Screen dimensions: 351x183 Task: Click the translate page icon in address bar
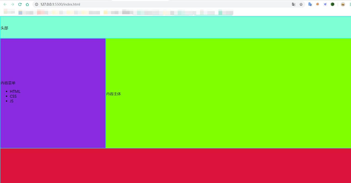[294, 4]
